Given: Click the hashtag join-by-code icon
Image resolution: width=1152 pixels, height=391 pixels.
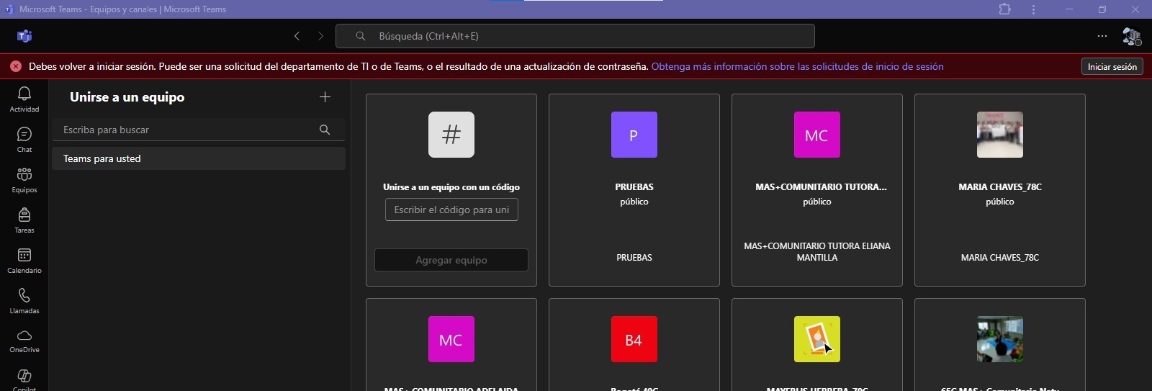Looking at the screenshot, I should tap(451, 135).
